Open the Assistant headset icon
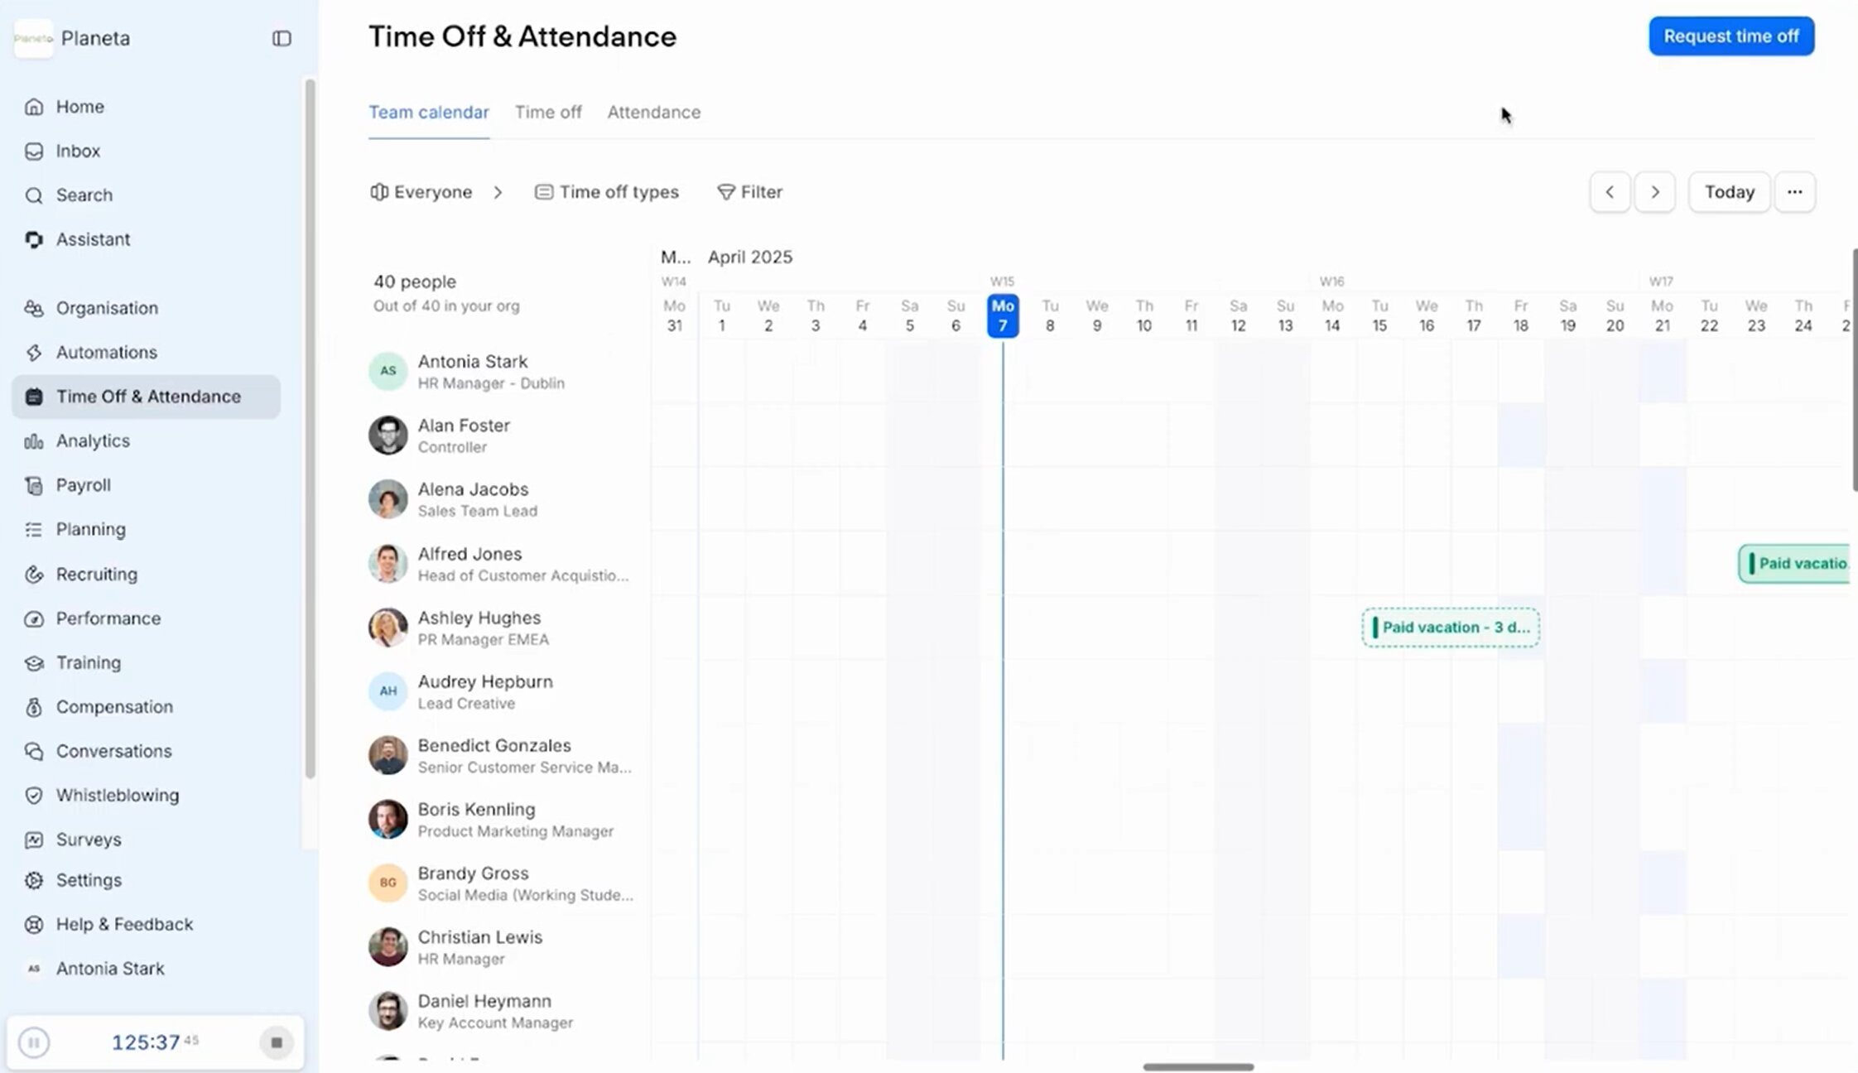The height and width of the screenshot is (1073, 1858). [x=34, y=239]
